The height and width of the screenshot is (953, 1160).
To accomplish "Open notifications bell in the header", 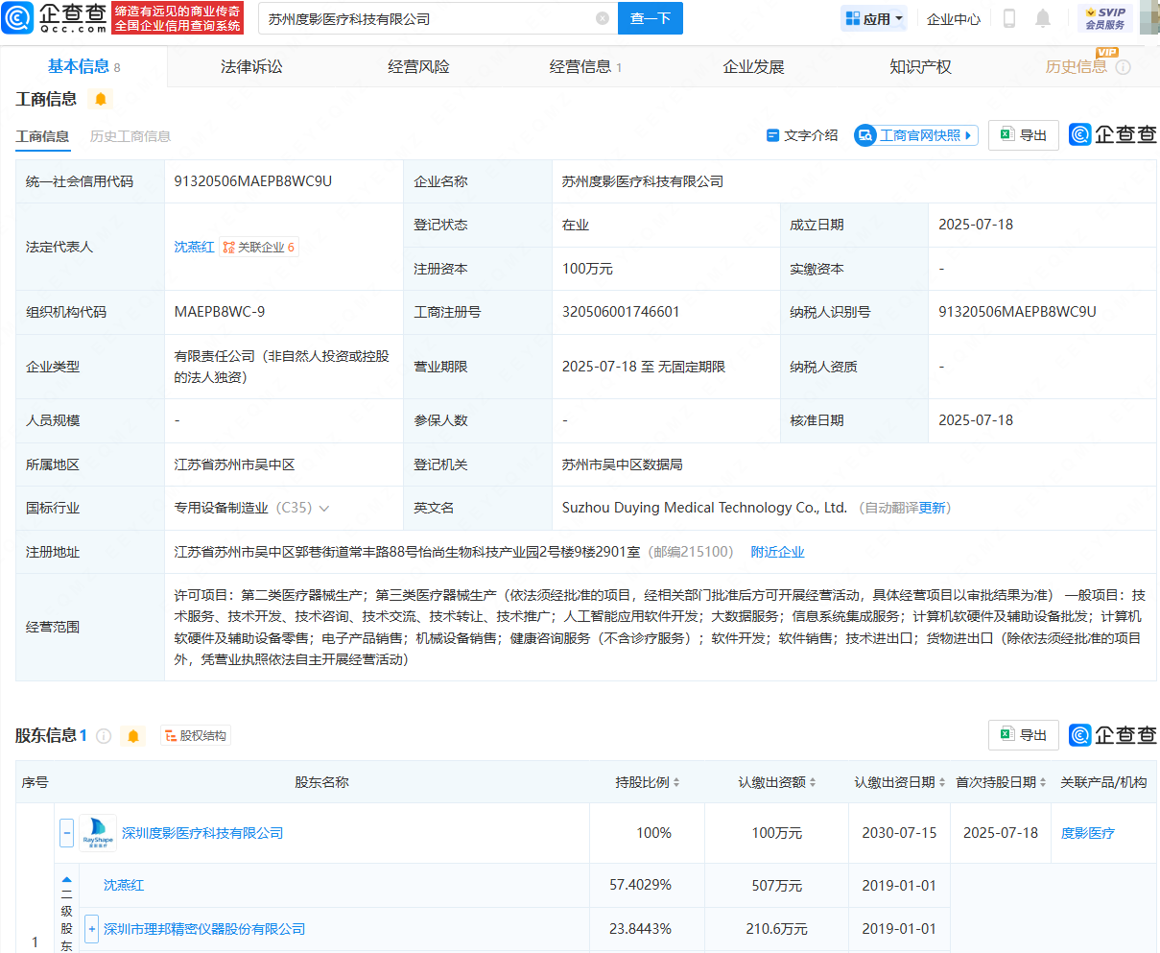I will (1043, 18).
